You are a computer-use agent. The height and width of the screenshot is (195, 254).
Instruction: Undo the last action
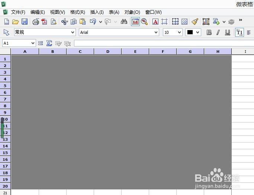[x=93, y=22]
